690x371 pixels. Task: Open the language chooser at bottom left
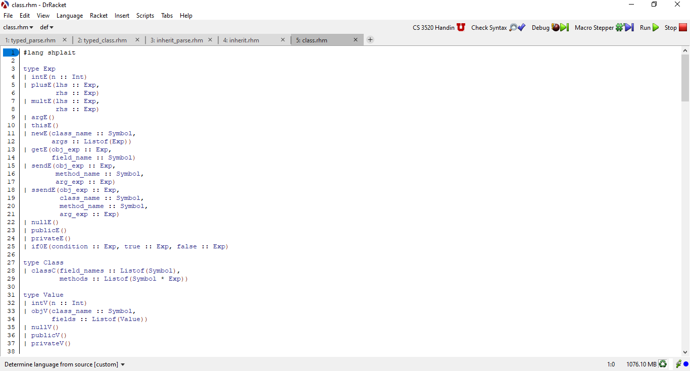point(65,364)
